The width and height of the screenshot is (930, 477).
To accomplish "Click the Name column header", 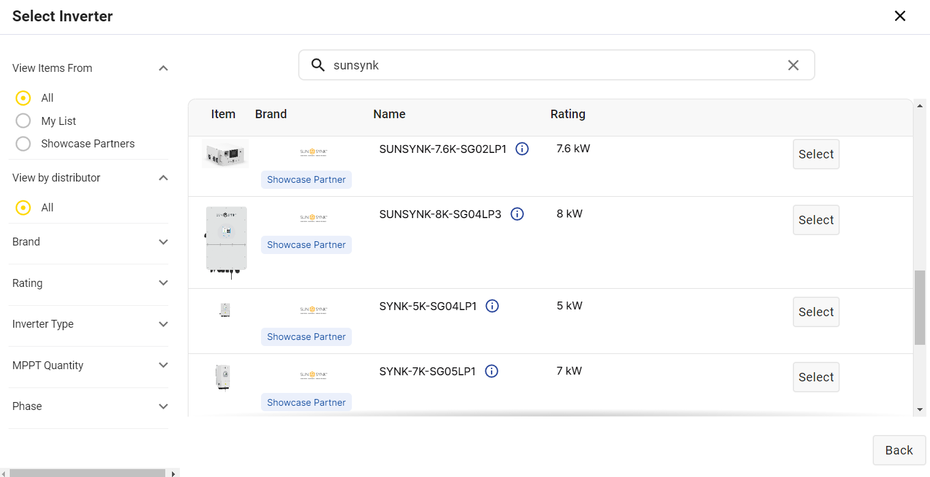I will [389, 114].
